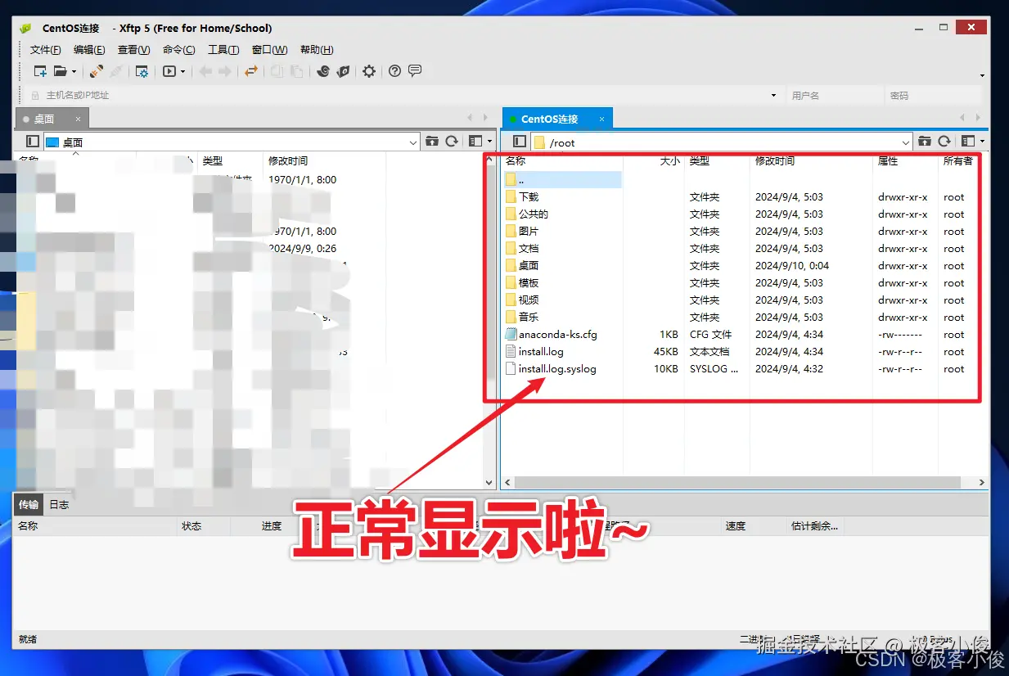Click the 用户名 input field
The width and height of the screenshot is (1009, 676).
835,95
